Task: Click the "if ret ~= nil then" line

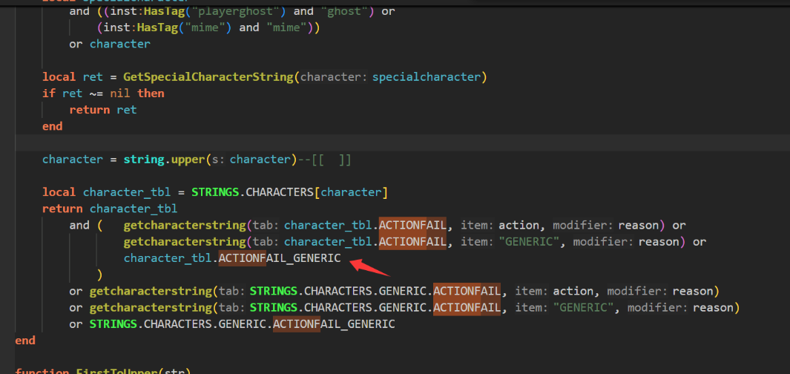Action: 103,93
